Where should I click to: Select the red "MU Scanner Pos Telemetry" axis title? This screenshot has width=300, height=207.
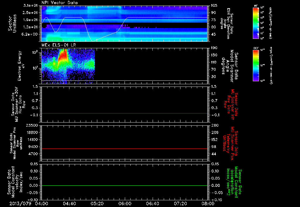230,143
